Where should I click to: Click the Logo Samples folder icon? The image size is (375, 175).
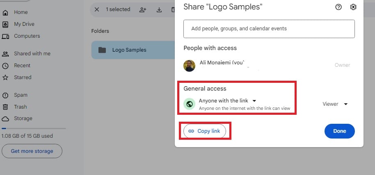click(x=102, y=50)
